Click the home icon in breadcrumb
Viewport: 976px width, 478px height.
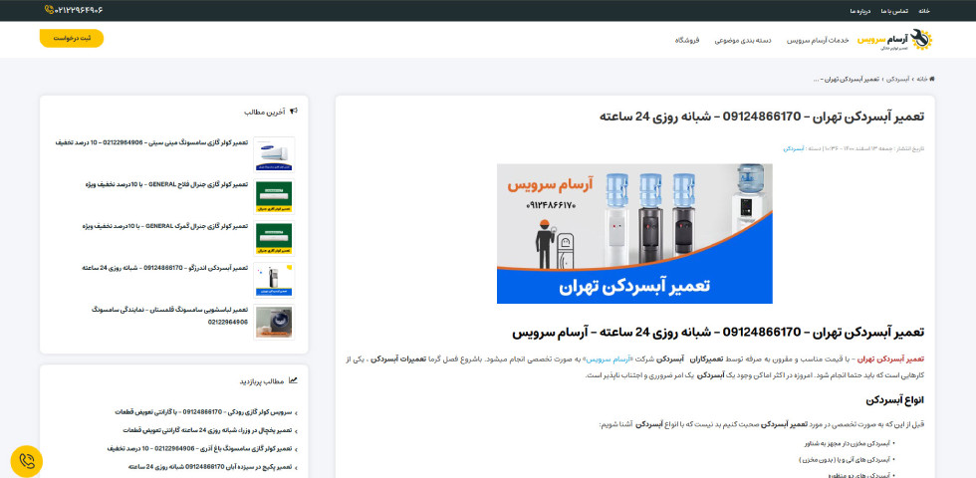point(932,79)
